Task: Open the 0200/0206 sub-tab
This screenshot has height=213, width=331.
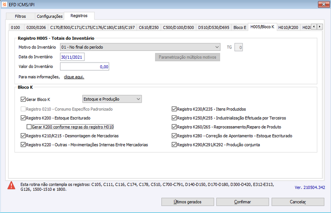Action: click(x=36, y=27)
